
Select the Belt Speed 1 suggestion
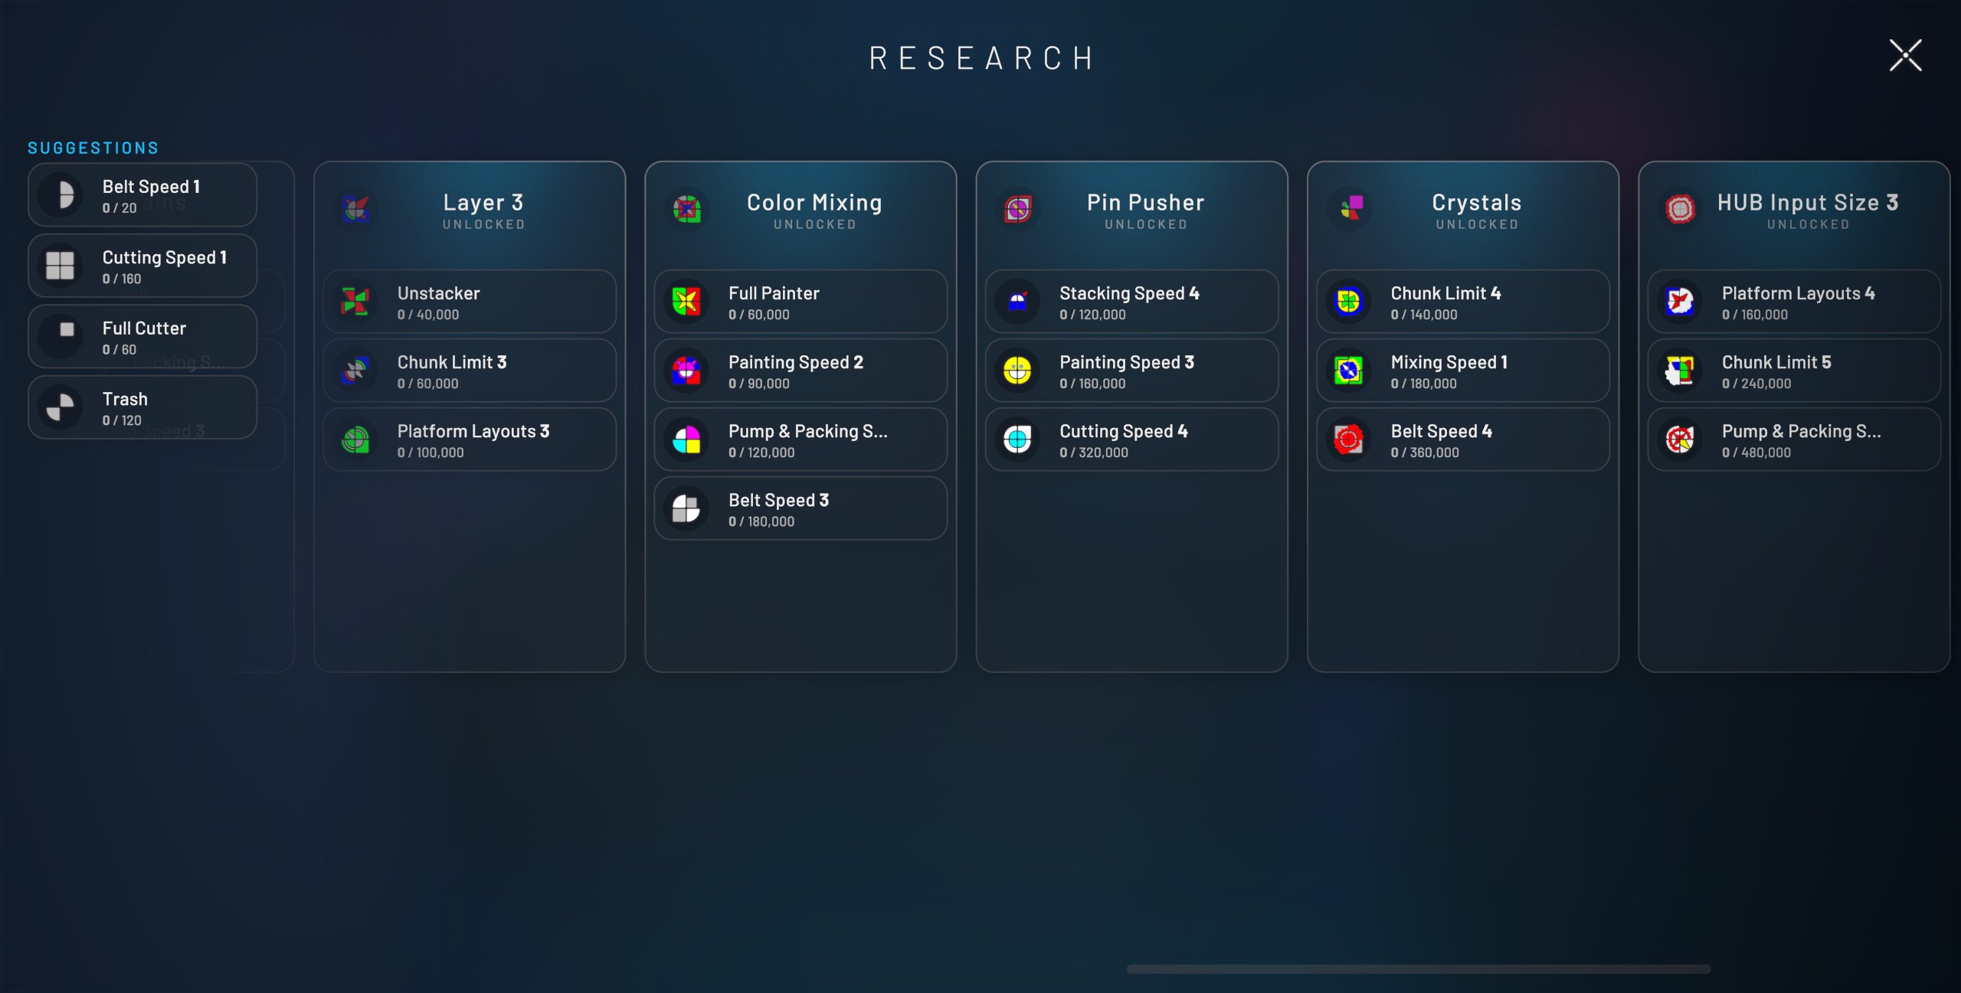(142, 195)
